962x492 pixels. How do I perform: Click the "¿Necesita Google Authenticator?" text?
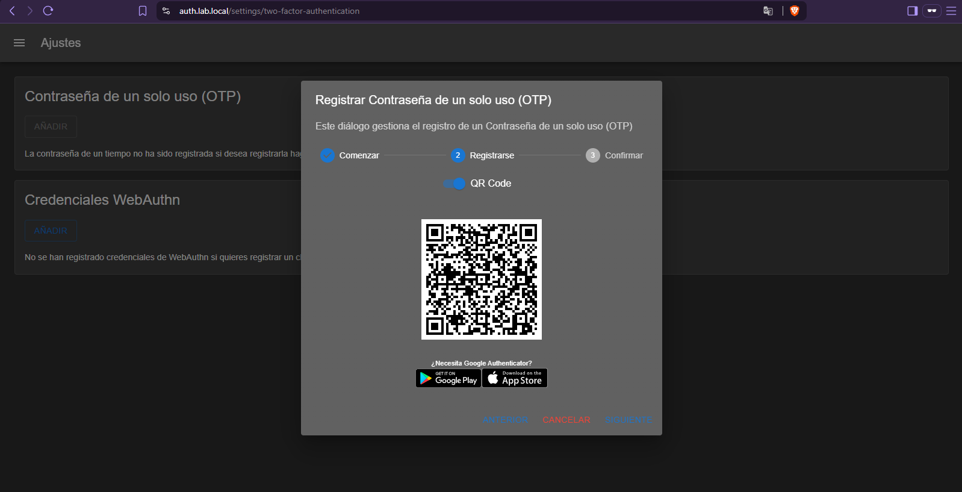[482, 363]
